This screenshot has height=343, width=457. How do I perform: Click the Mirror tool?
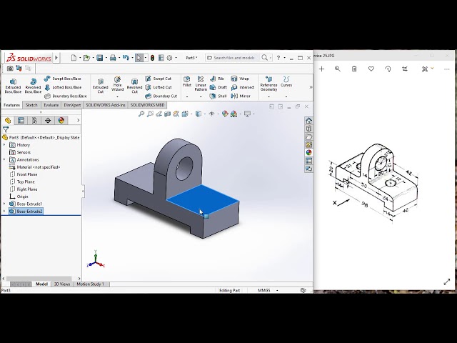coord(241,96)
